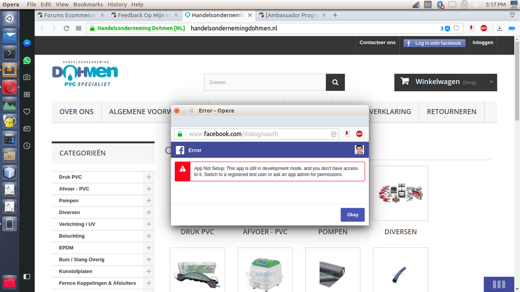Close the Forums Ecommerce tab

[102, 15]
